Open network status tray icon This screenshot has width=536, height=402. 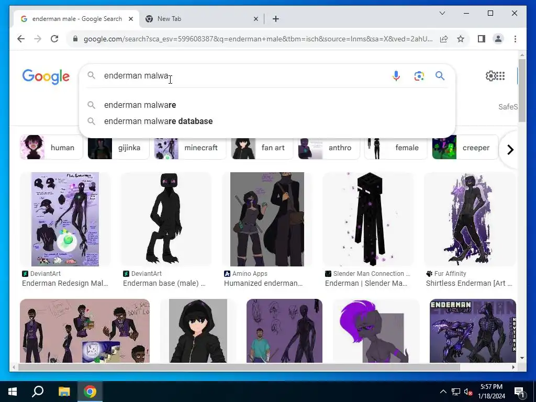pyautogui.click(x=456, y=392)
